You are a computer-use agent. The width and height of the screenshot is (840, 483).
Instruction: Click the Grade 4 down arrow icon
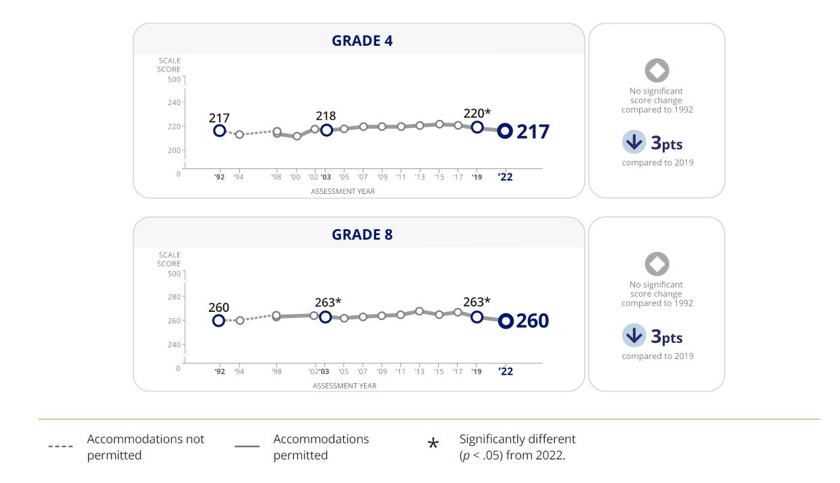click(634, 143)
